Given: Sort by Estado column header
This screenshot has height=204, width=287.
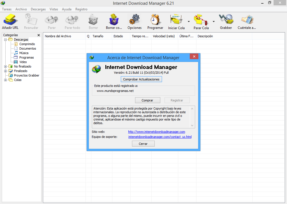Looking at the screenshot, I should 121,36.
